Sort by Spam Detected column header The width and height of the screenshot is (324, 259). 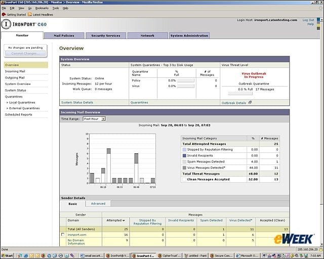211,221
